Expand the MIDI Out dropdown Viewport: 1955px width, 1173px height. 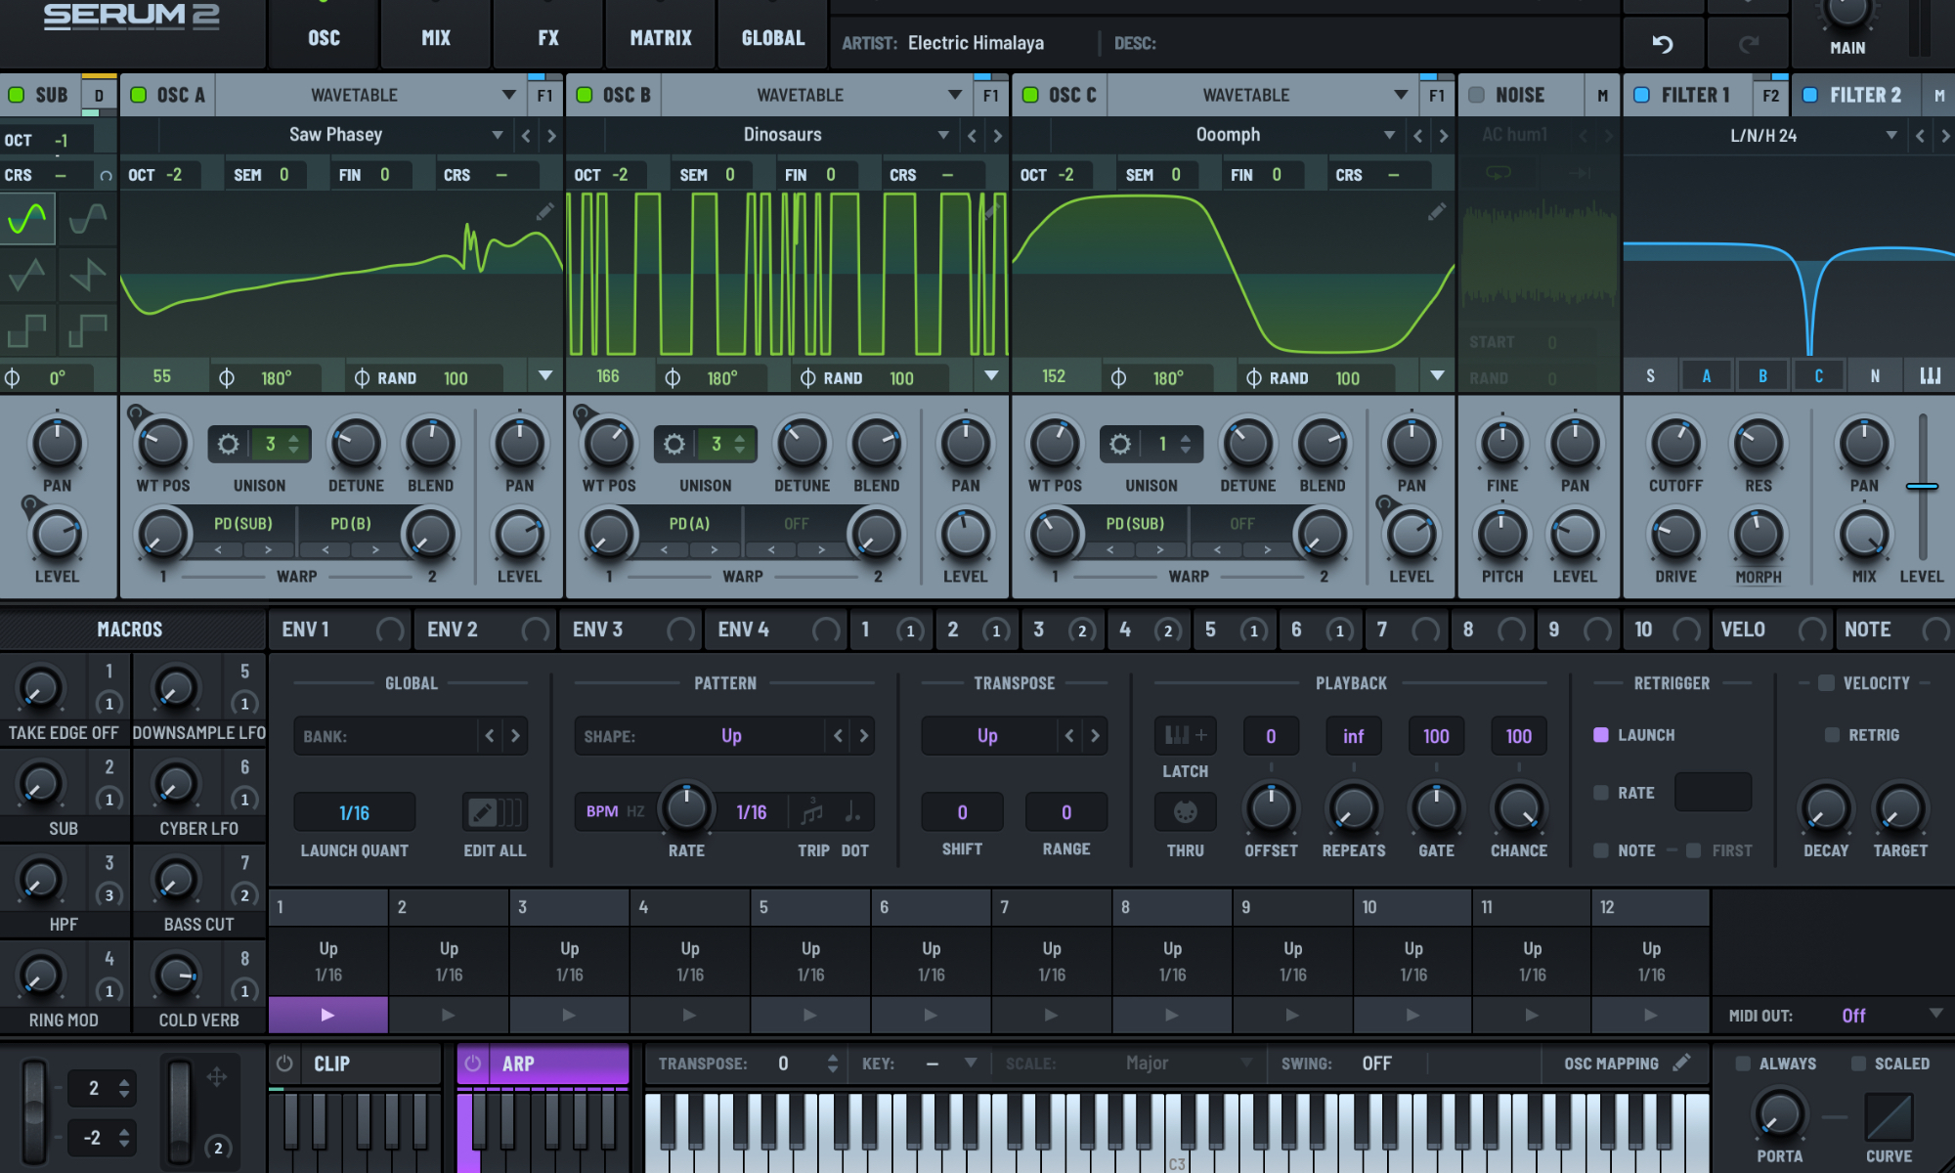1935,1015
